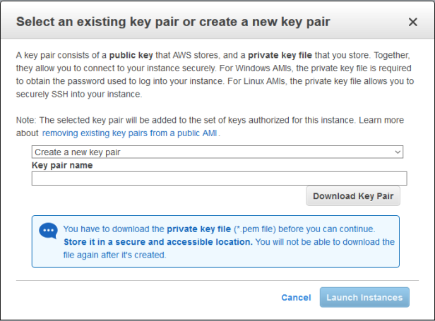Click the dialog title heading text
Image resolution: width=435 pixels, height=321 pixels.
[x=173, y=22]
